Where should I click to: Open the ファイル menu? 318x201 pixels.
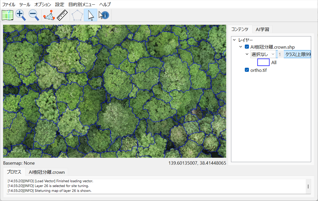pos(9,4)
